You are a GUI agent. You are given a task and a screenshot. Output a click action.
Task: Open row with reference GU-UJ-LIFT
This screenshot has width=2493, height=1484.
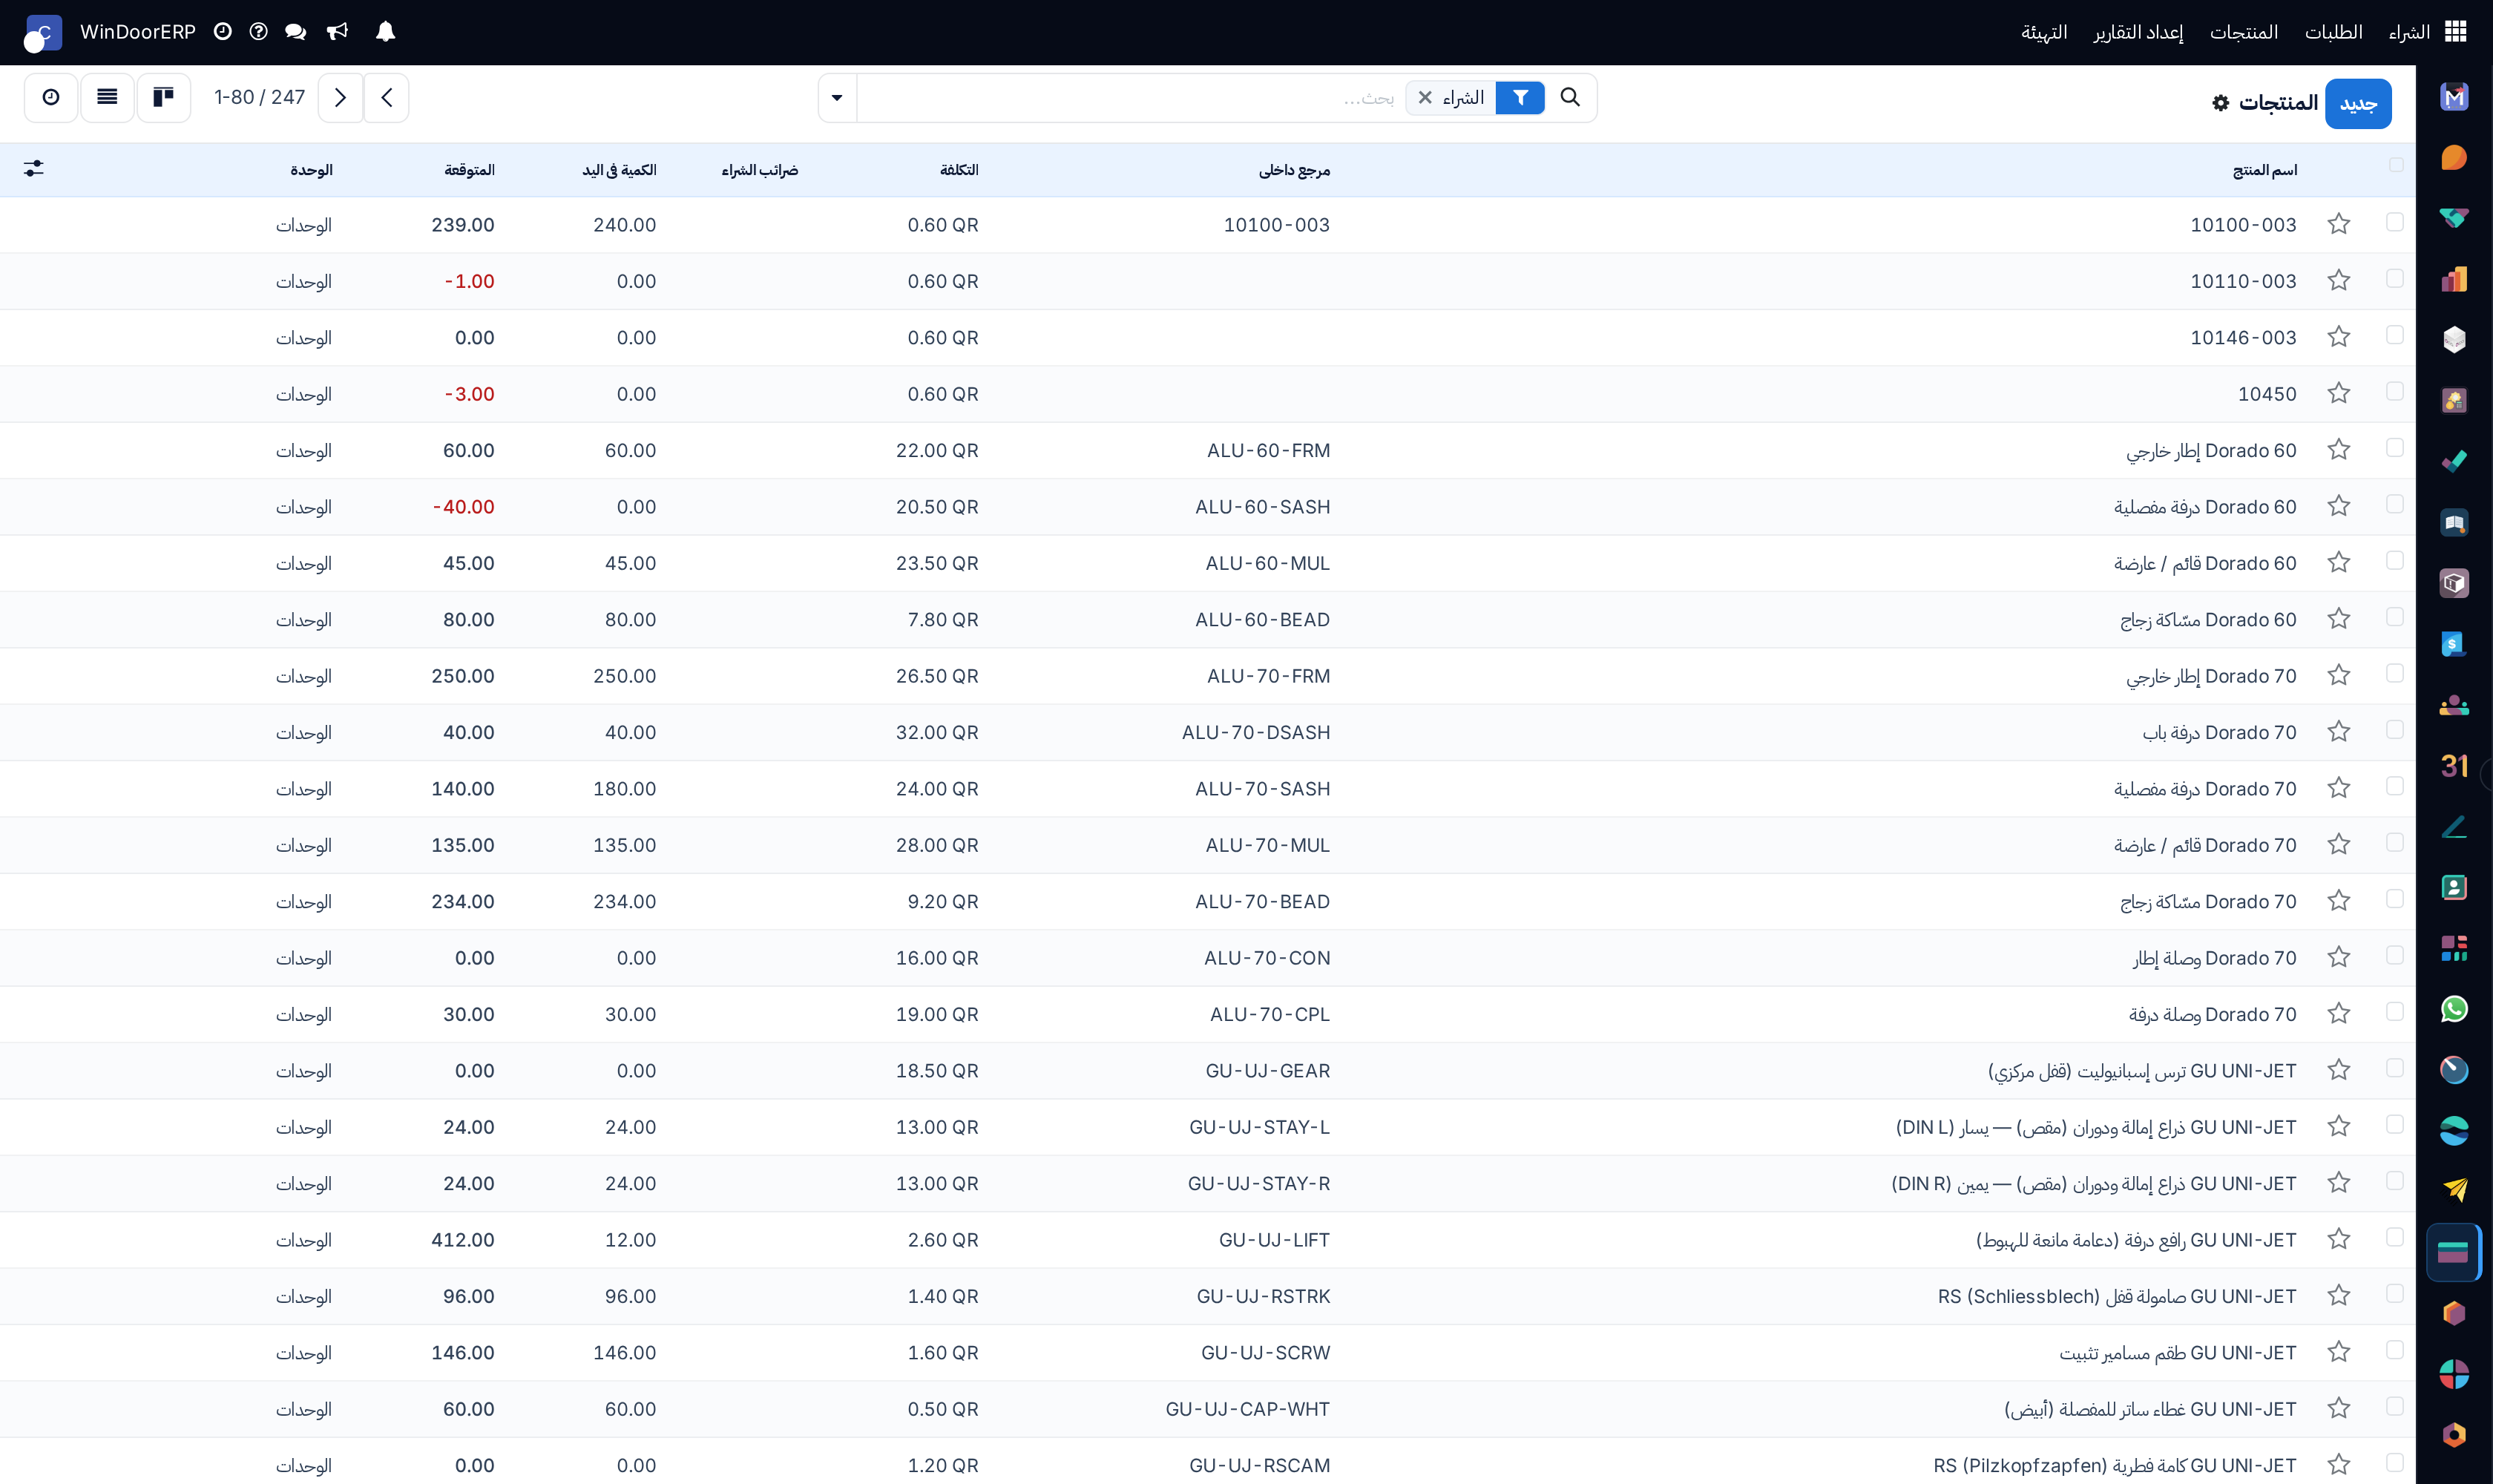click(1208, 1240)
